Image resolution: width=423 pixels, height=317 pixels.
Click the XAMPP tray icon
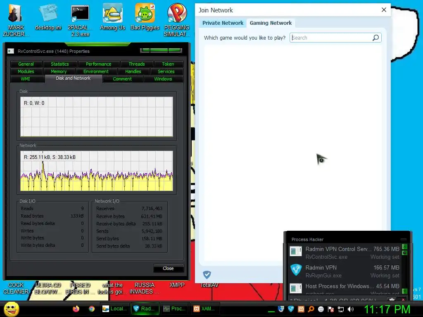(x=301, y=309)
